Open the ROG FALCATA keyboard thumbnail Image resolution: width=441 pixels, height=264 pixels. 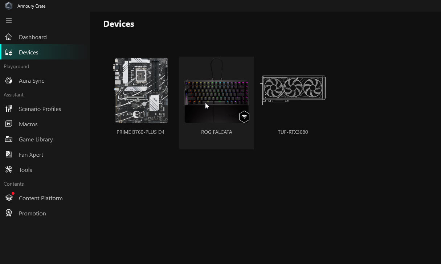(x=217, y=91)
